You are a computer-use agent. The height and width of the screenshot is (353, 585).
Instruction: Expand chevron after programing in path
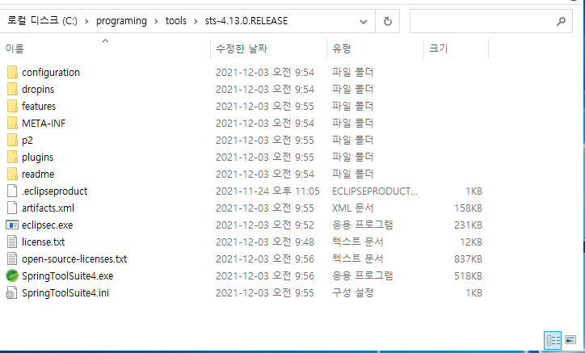[156, 21]
